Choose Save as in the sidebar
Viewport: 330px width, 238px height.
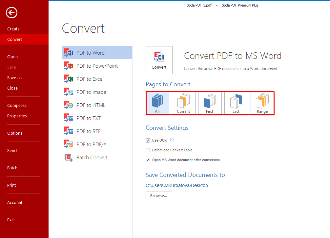[x=14, y=78]
